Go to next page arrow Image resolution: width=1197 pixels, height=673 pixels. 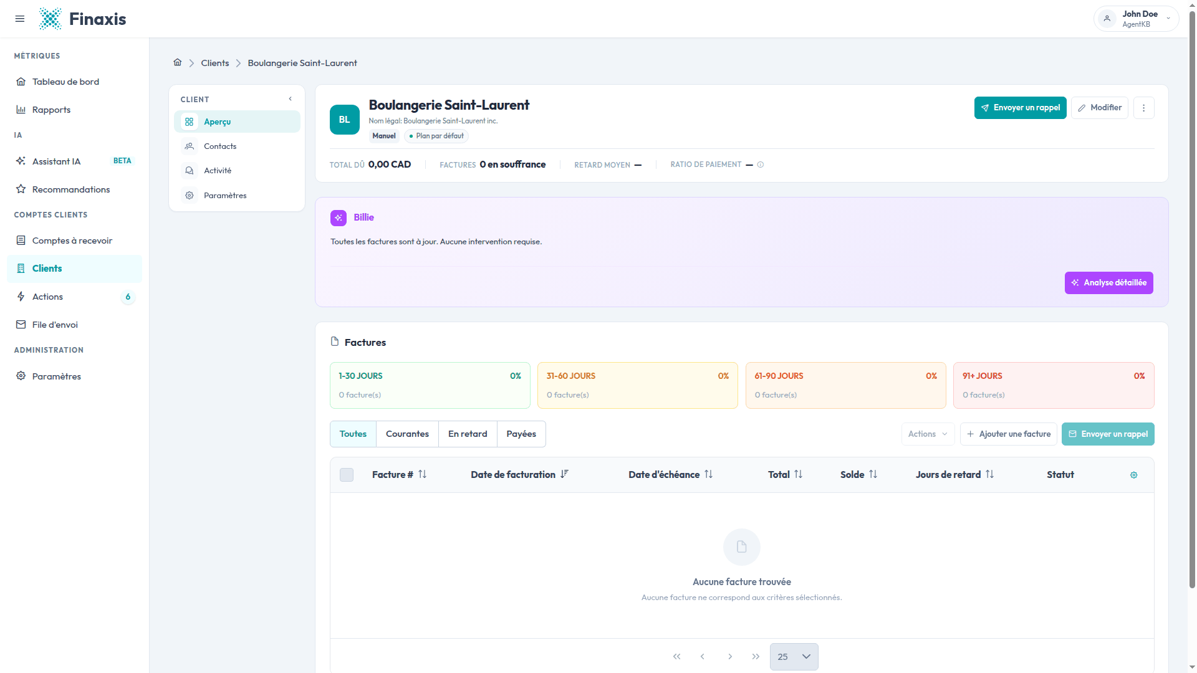730,657
